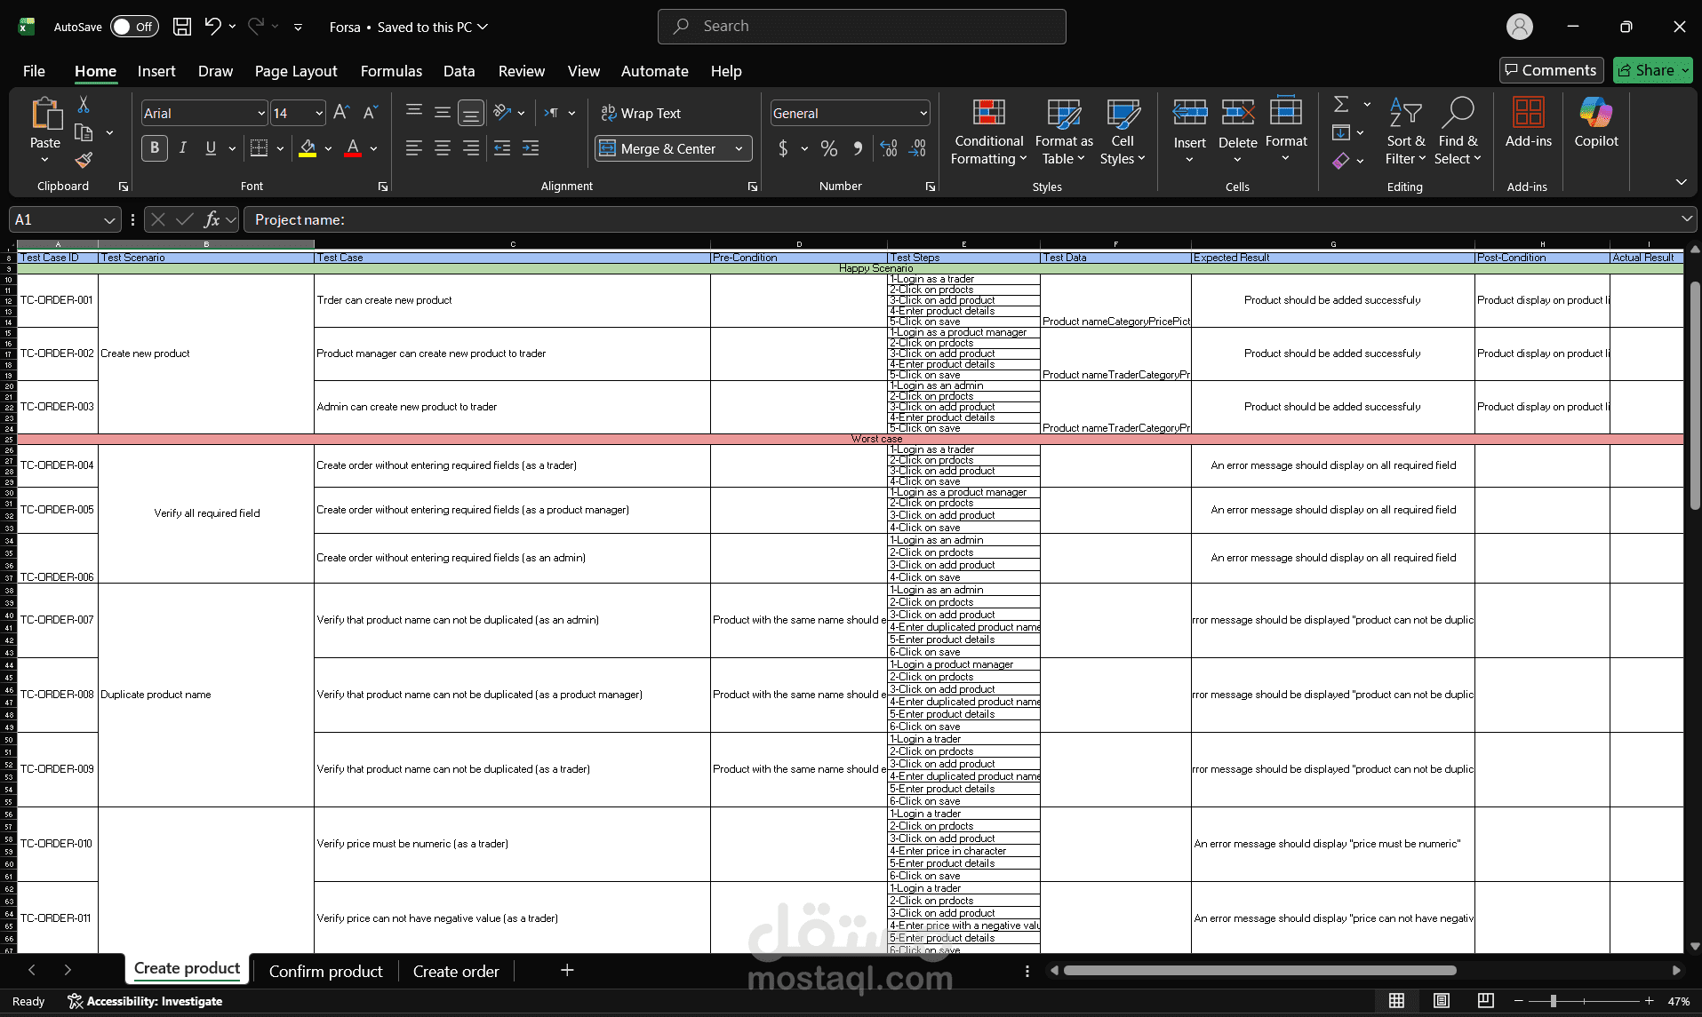The width and height of the screenshot is (1702, 1017).
Task: Click the Middle Align icon
Action: (443, 113)
